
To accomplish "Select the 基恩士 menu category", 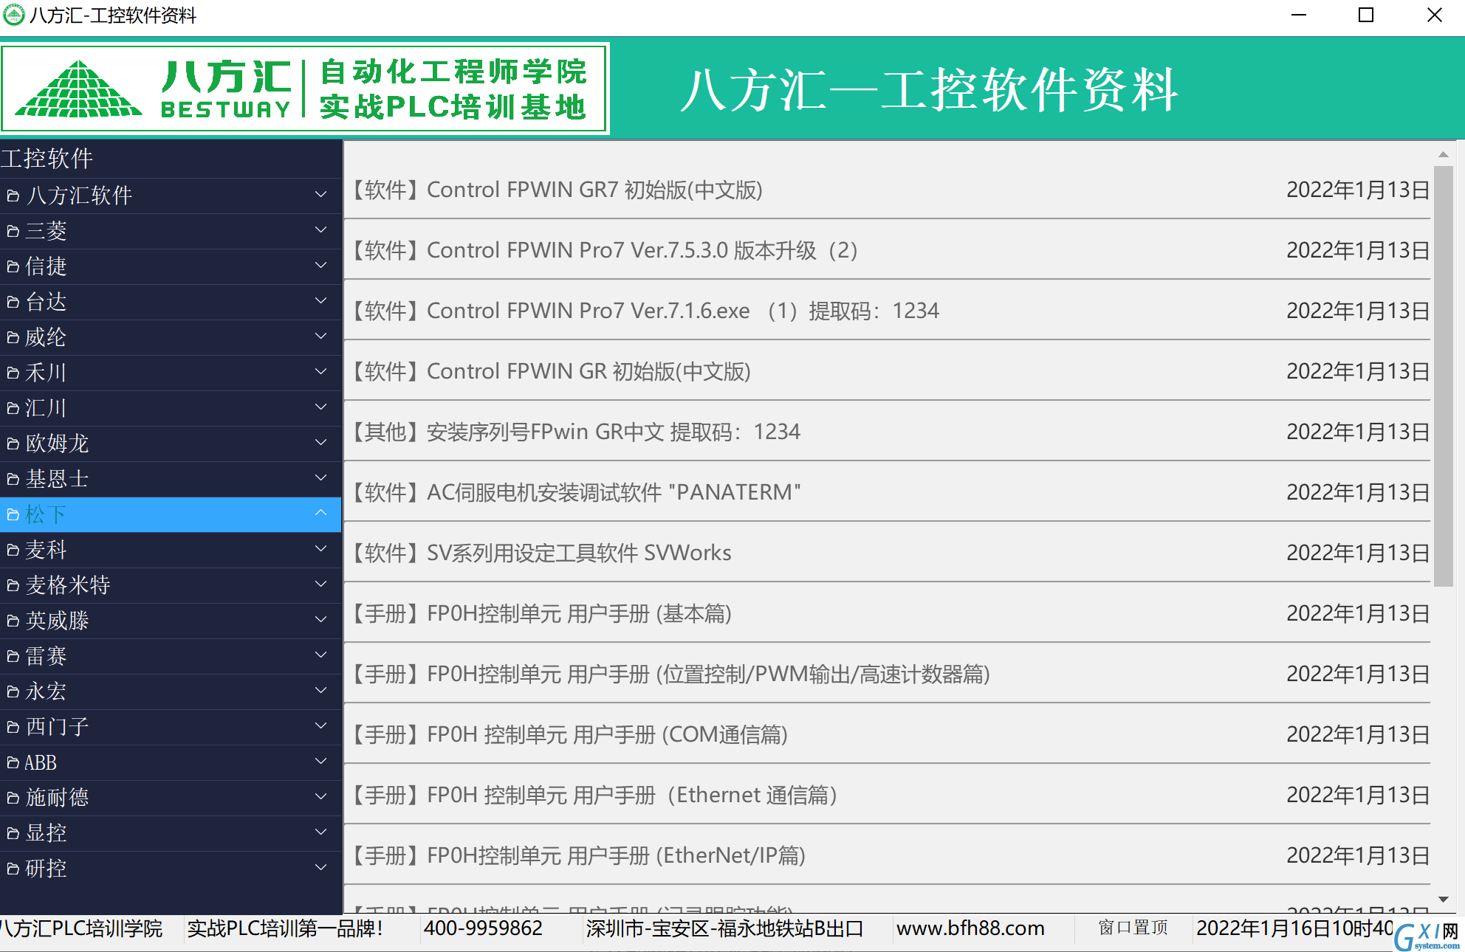I will (x=171, y=479).
